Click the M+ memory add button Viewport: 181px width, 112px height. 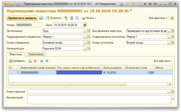point(150,4)
